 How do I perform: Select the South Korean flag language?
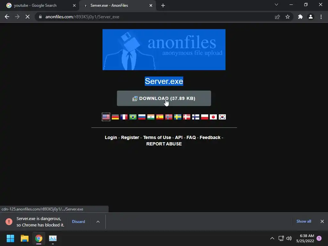(222, 117)
